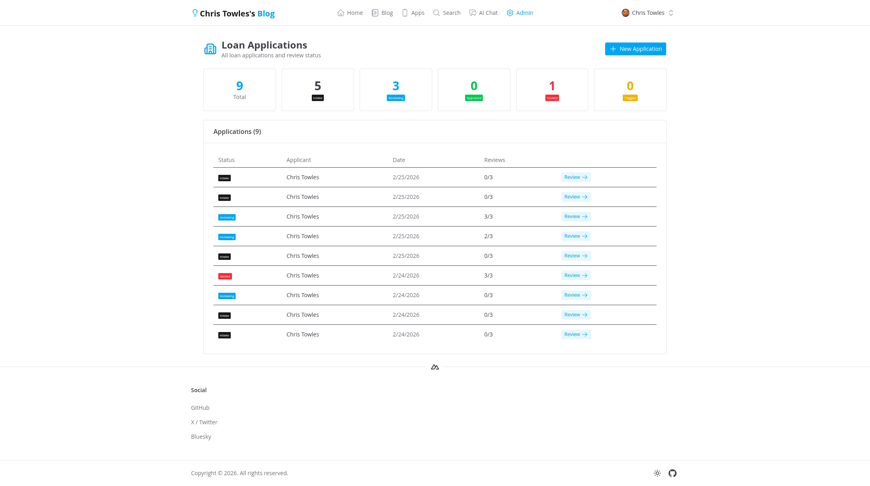Open the Bluesky link in Social section
870x486 pixels.
[x=201, y=436]
